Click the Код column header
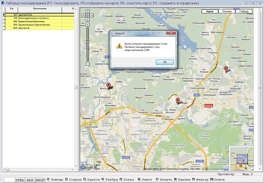 point(12,10)
